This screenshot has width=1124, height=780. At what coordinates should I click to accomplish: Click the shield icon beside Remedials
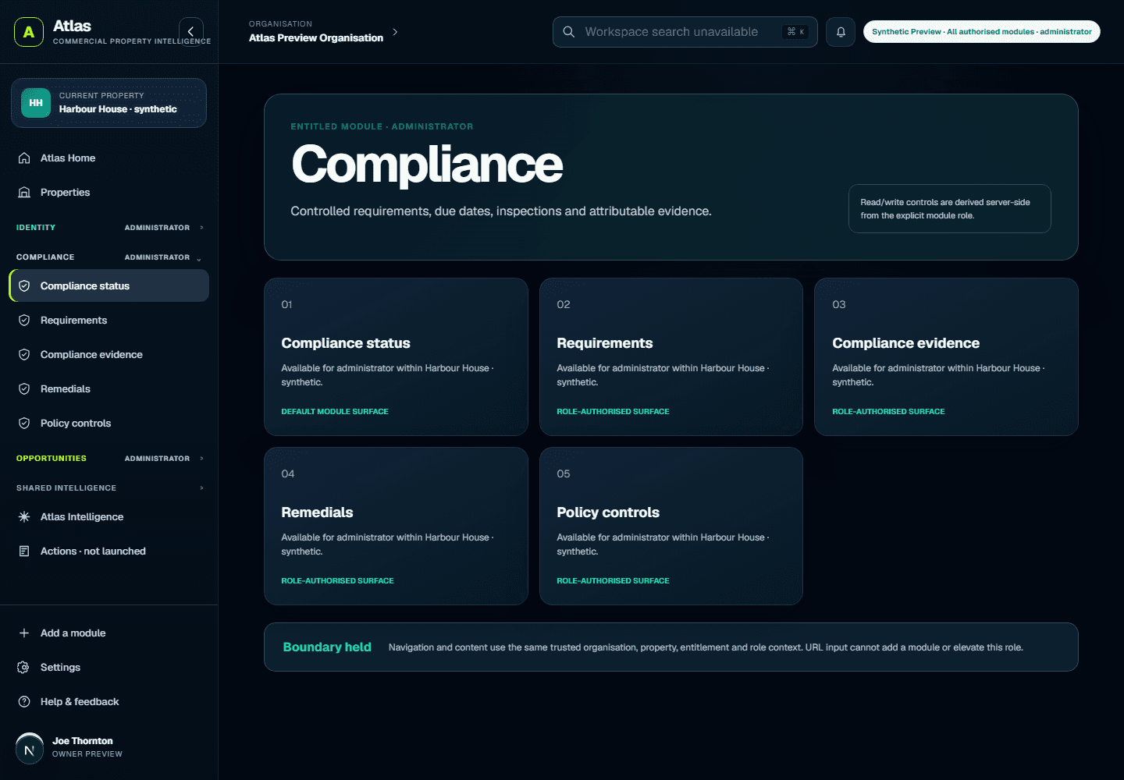(x=24, y=389)
